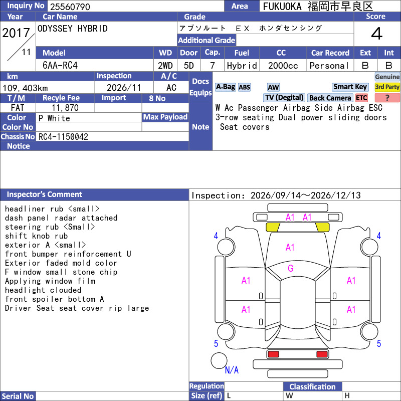Click the red ETC badge
401x401 pixels.
(x=361, y=98)
